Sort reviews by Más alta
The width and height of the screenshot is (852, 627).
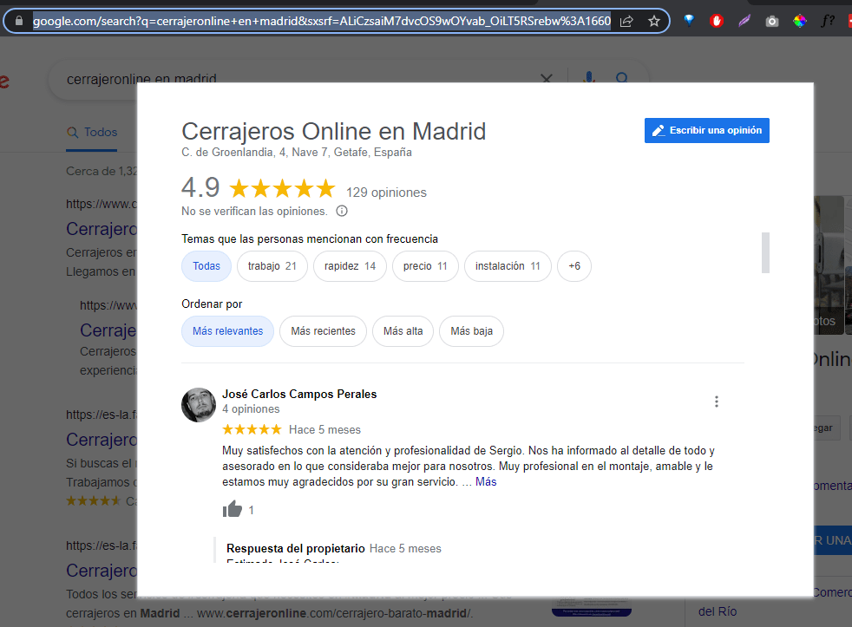coord(403,331)
